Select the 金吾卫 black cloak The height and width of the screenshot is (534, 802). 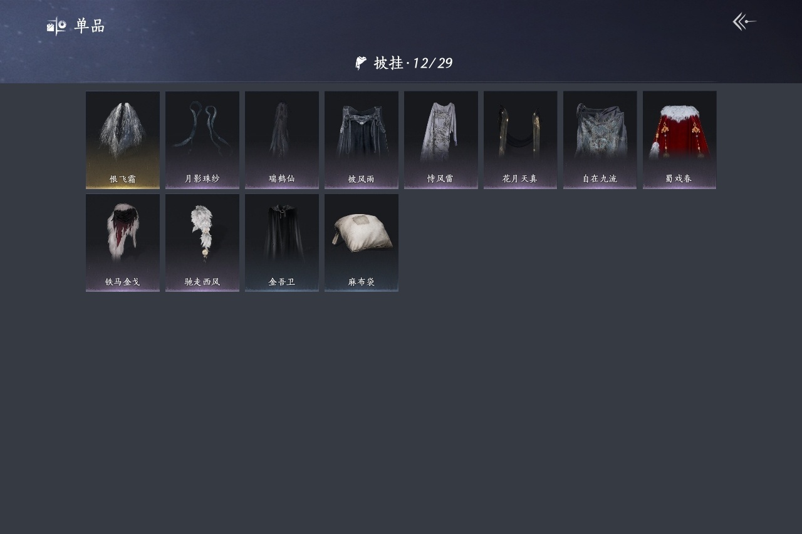(x=282, y=243)
